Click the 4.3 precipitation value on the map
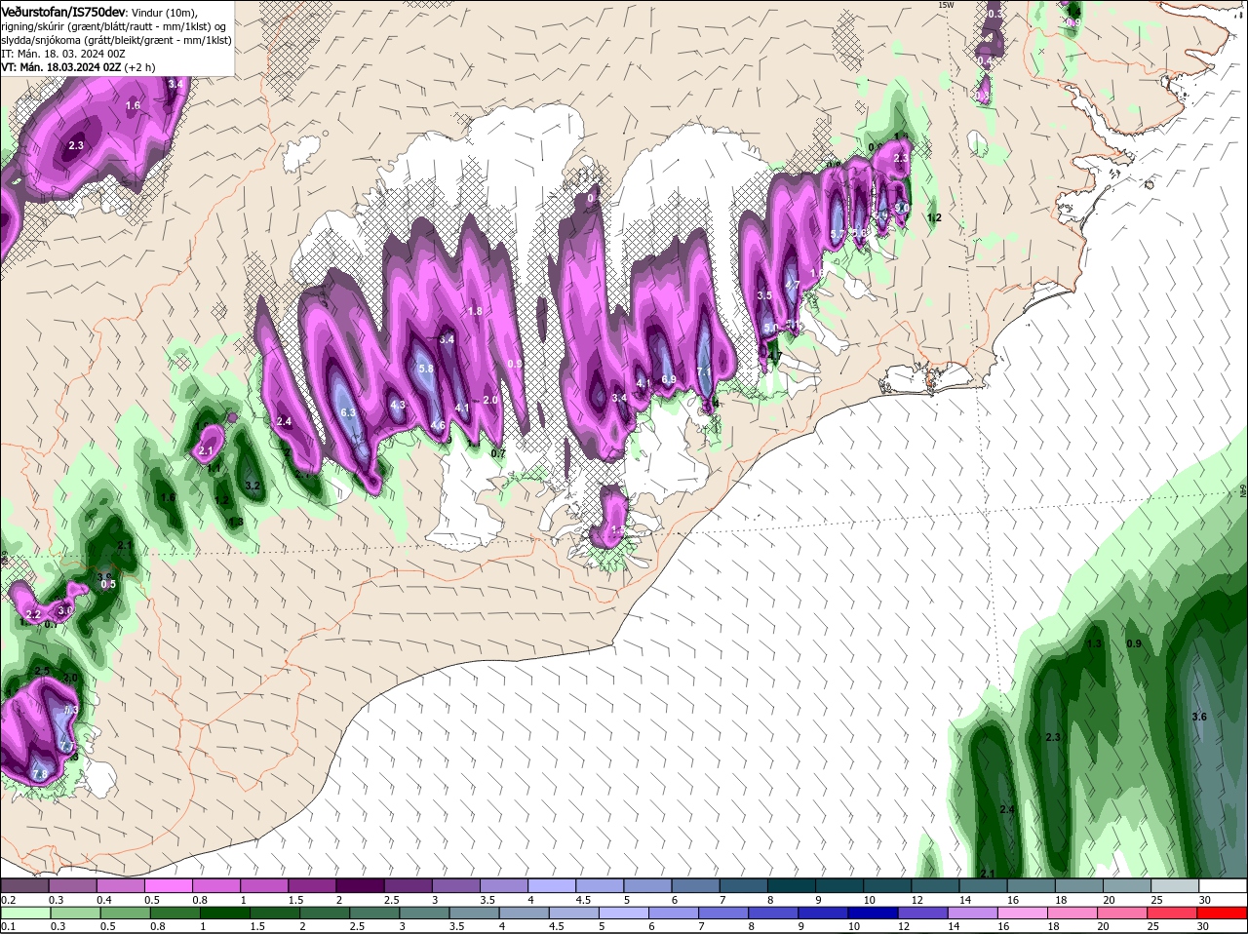 (x=397, y=405)
